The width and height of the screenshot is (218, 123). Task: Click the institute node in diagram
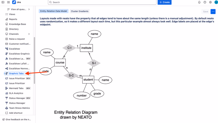click(x=86, y=48)
